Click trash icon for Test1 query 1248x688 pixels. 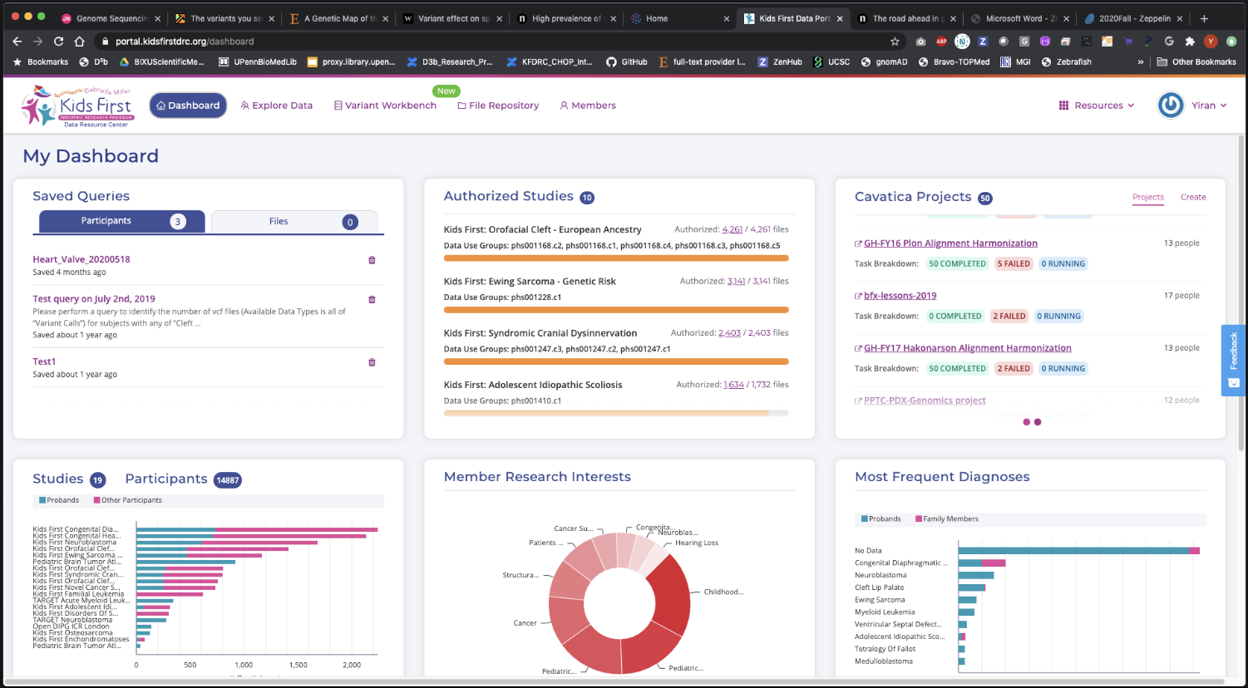tap(372, 362)
